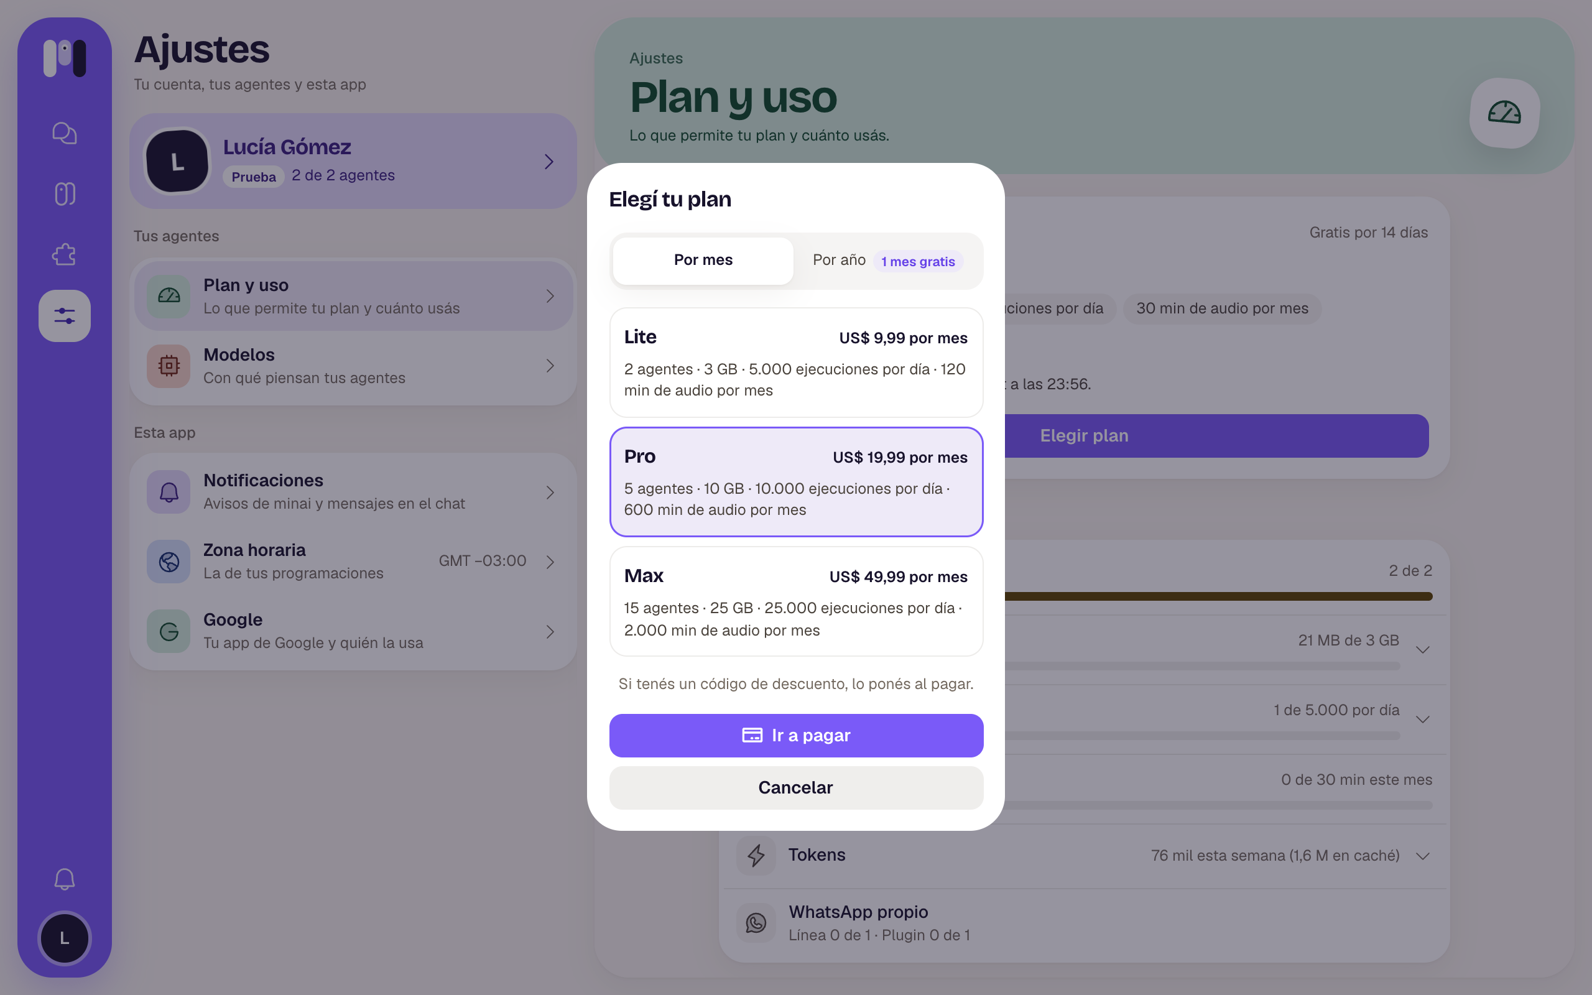This screenshot has height=995, width=1592.
Task: Open the Google row chevron
Action: [550, 631]
